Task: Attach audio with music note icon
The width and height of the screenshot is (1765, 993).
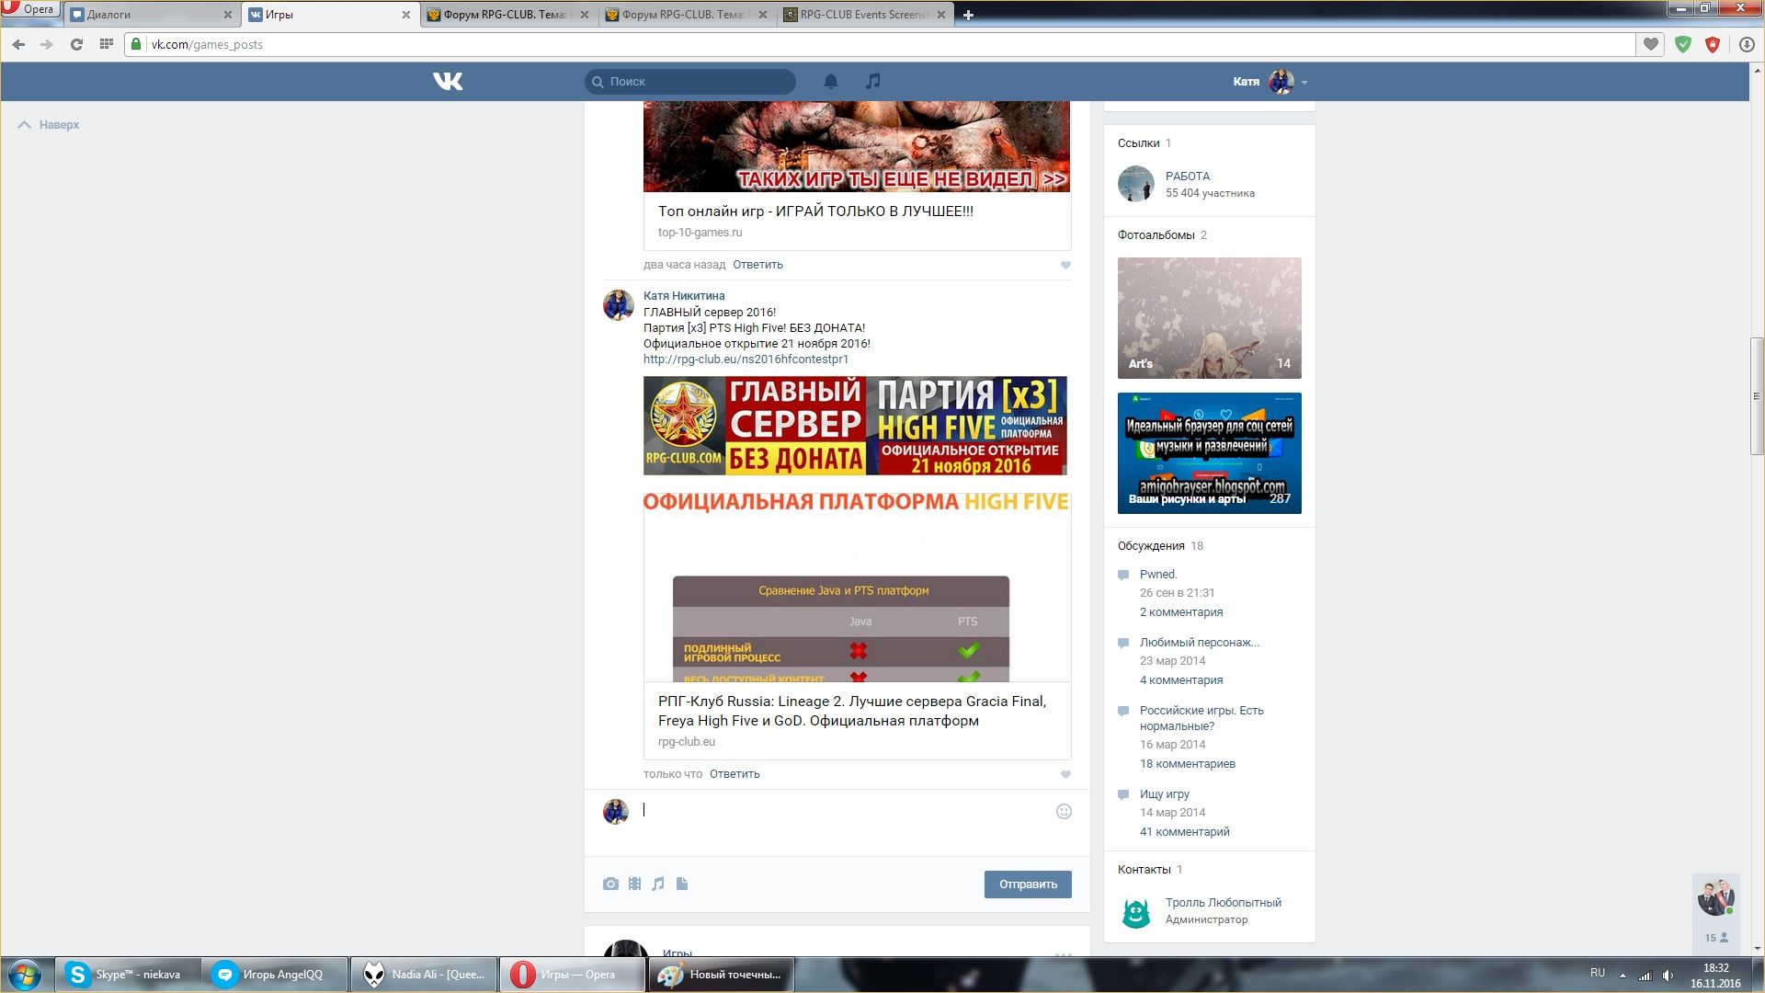Action: click(658, 884)
